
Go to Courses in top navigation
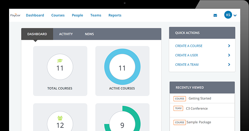point(58,15)
